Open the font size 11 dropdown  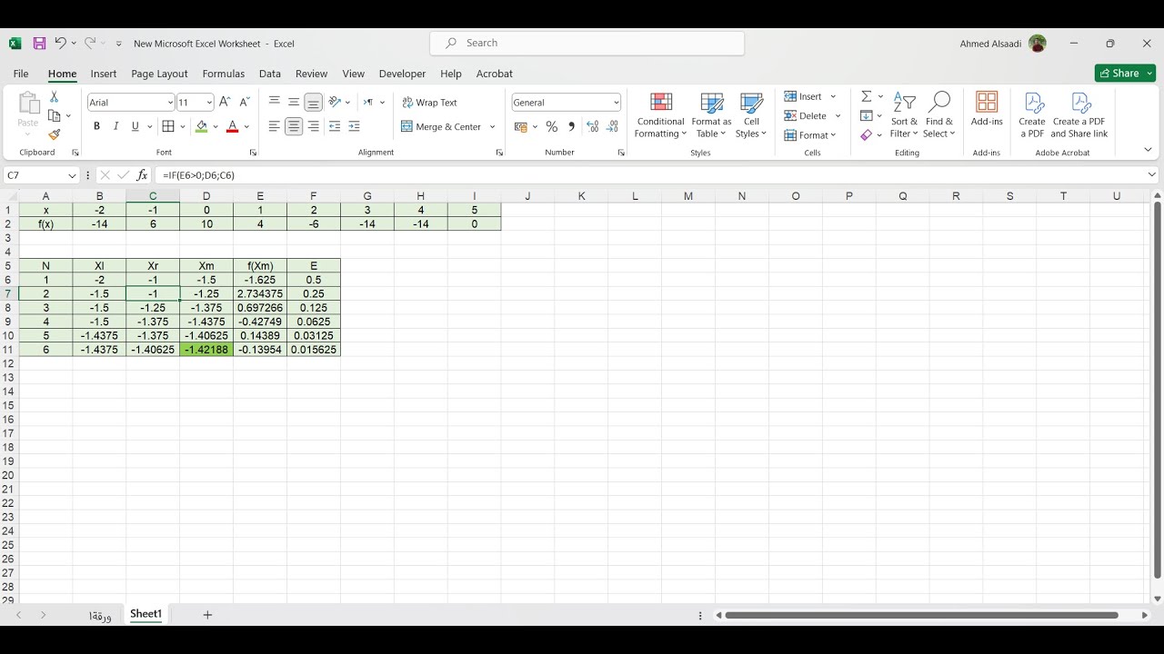tap(209, 103)
